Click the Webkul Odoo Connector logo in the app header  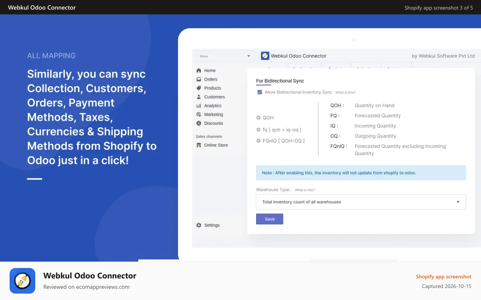point(265,56)
